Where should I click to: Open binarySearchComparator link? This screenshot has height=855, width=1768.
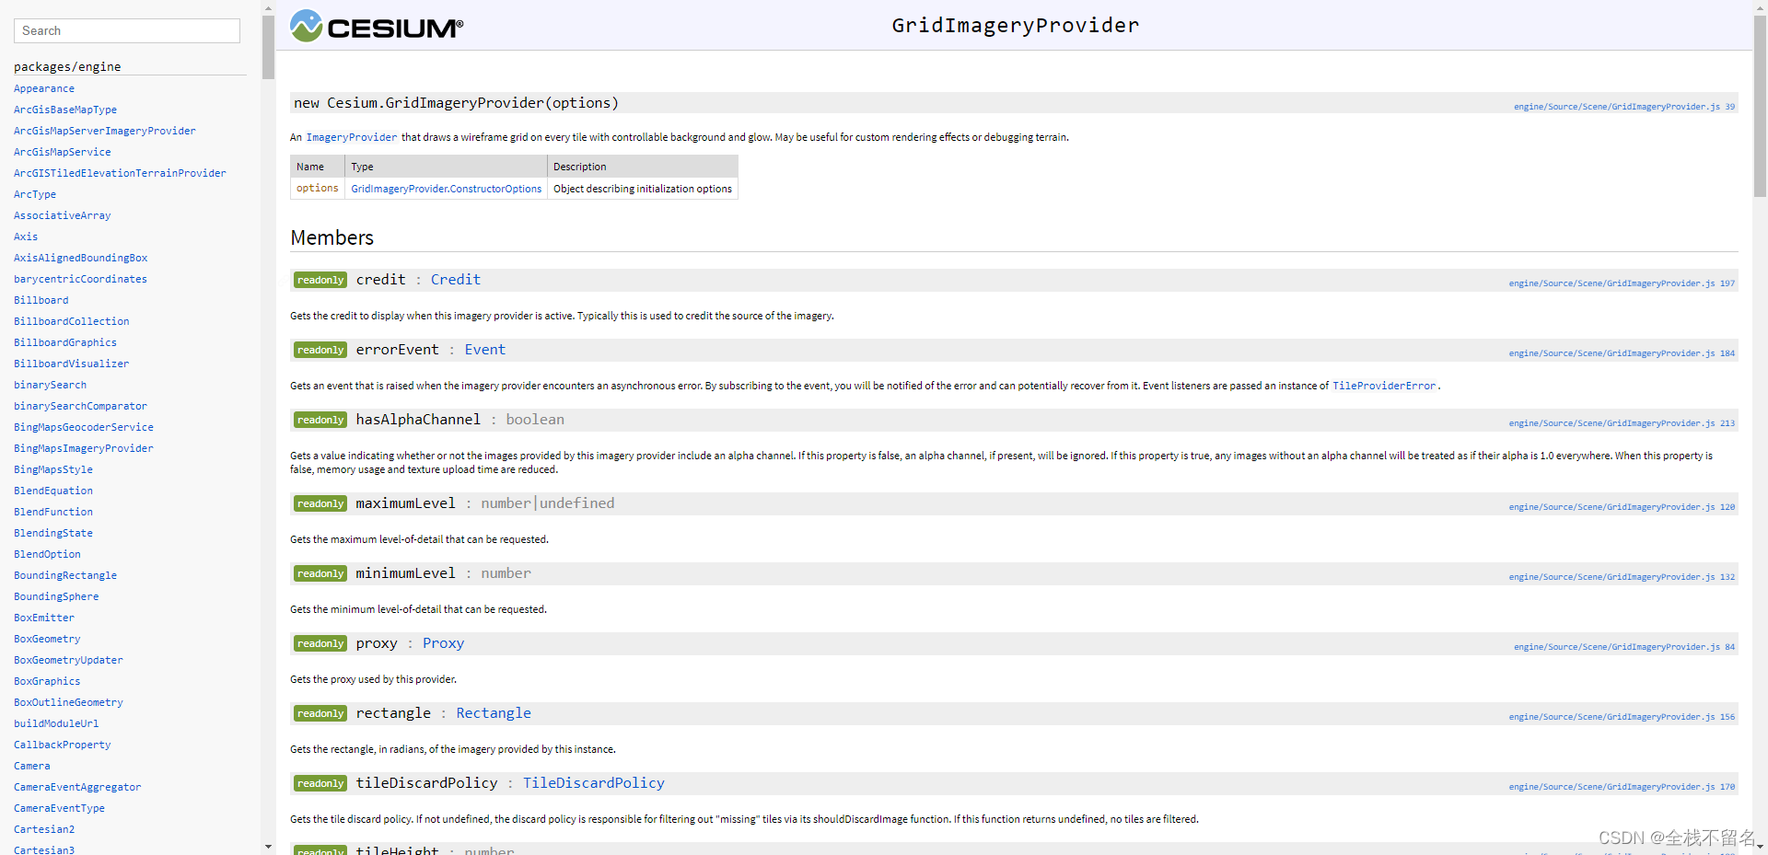80,406
